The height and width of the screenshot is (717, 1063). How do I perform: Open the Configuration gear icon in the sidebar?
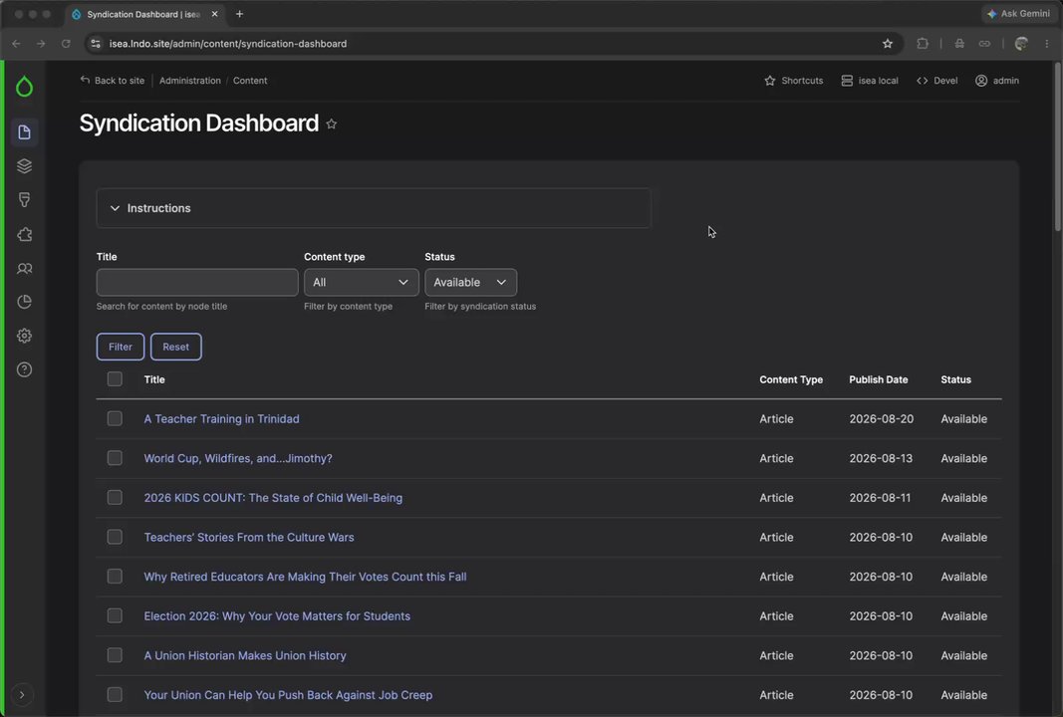(24, 336)
